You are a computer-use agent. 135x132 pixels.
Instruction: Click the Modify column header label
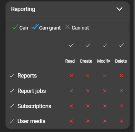104,61
